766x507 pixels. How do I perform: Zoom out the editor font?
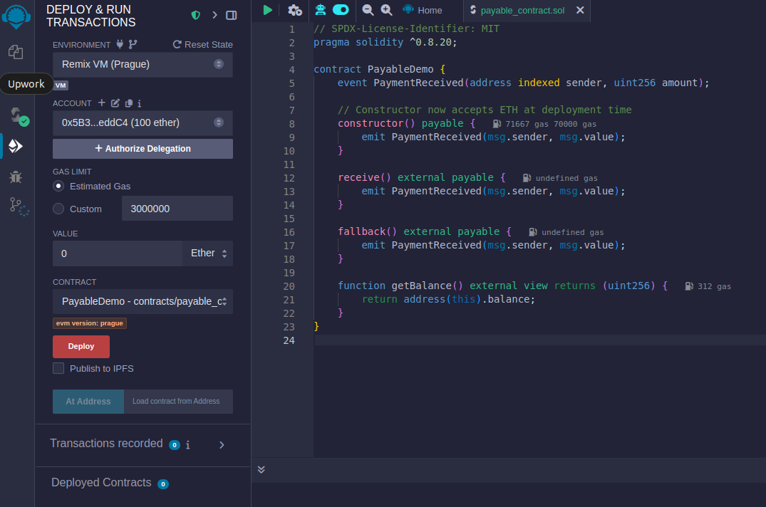368,10
